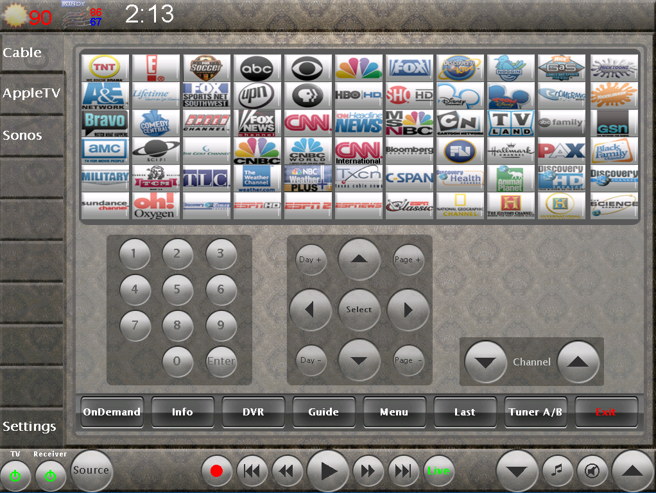Image resolution: width=656 pixels, height=493 pixels.
Task: Choose the Hallmark channel logo
Action: point(511,151)
